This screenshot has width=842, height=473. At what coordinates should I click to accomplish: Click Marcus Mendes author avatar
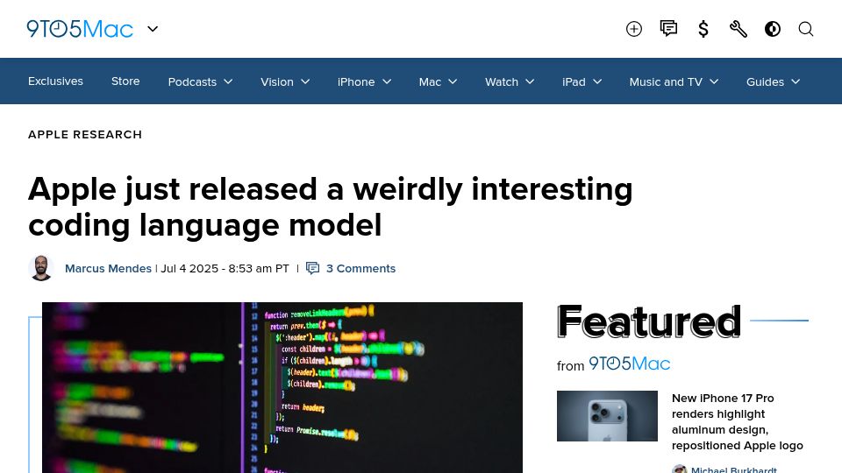41,268
